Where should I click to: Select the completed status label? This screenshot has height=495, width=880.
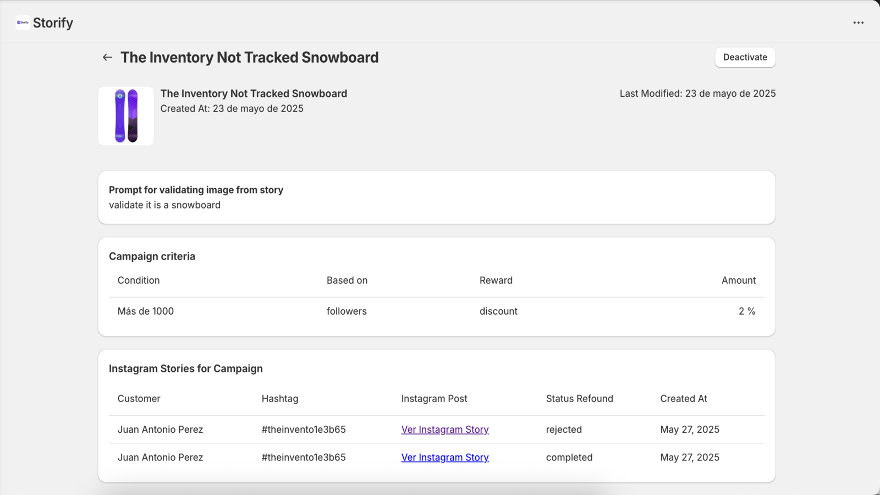point(569,457)
